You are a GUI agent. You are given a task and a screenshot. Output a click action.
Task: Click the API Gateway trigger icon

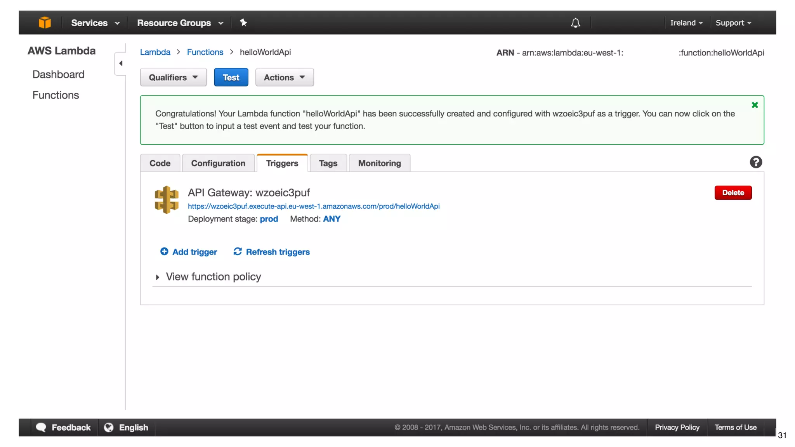pyautogui.click(x=167, y=199)
